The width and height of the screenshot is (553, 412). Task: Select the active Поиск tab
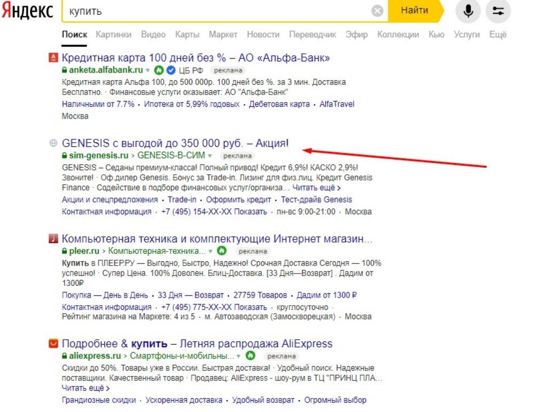[74, 34]
